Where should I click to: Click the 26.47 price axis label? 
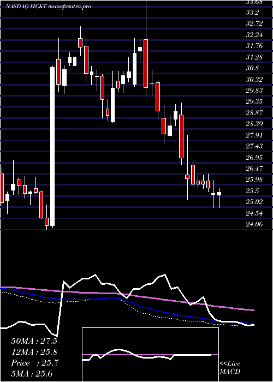pos(254,168)
